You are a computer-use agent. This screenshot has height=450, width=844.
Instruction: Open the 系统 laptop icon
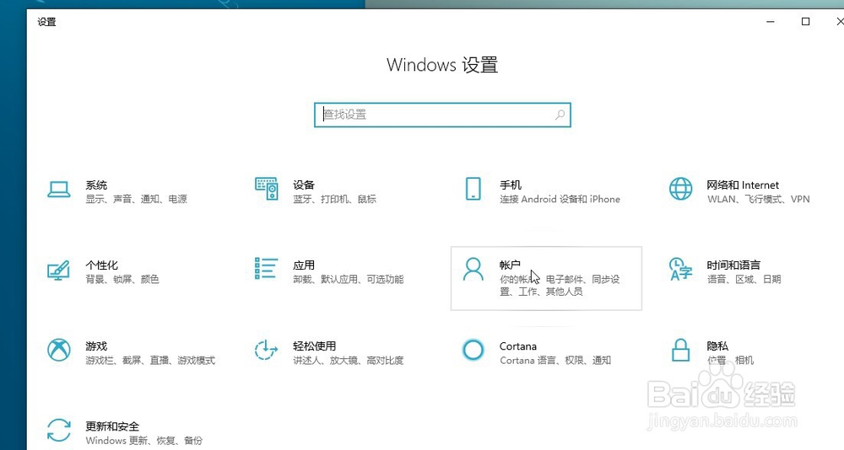(59, 190)
